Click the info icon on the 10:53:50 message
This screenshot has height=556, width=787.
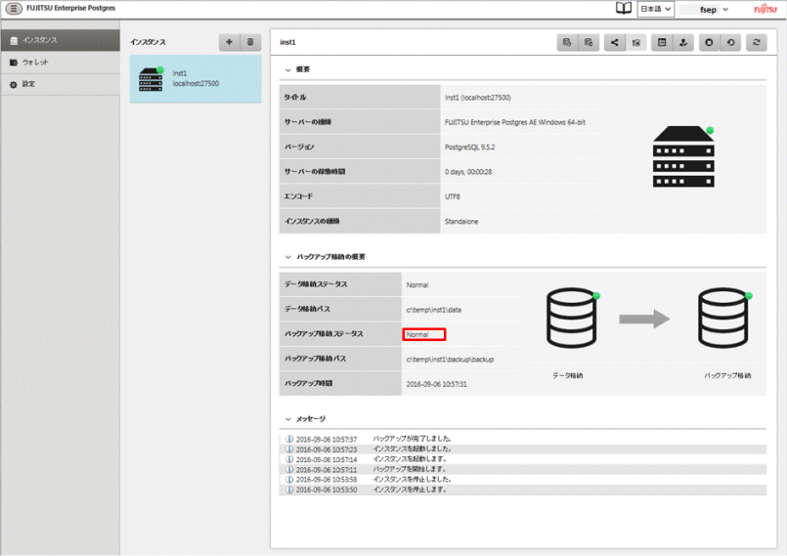(x=289, y=490)
